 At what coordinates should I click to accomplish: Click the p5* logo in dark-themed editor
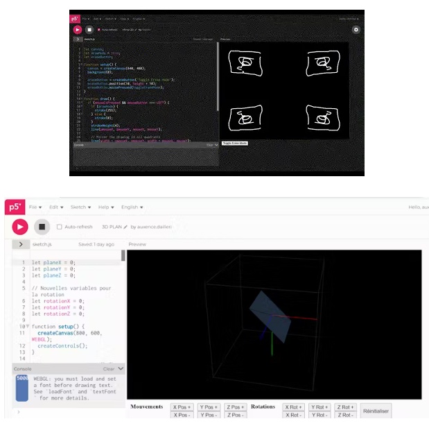tap(75, 18)
